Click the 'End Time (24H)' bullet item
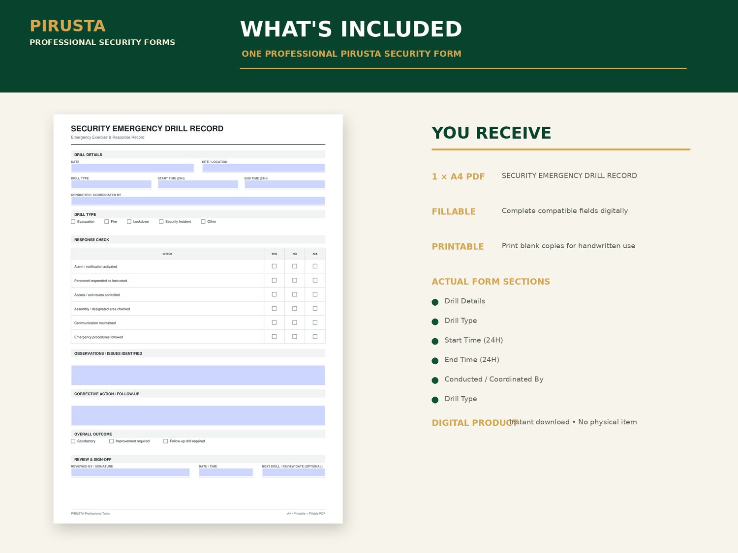Image resolution: width=738 pixels, height=553 pixels. [472, 360]
